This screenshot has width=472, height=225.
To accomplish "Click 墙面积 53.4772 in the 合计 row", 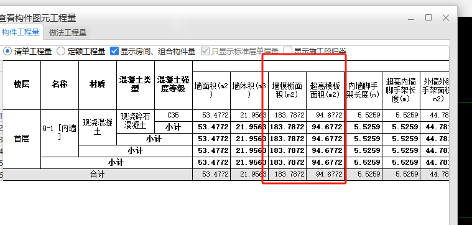I will click(211, 175).
